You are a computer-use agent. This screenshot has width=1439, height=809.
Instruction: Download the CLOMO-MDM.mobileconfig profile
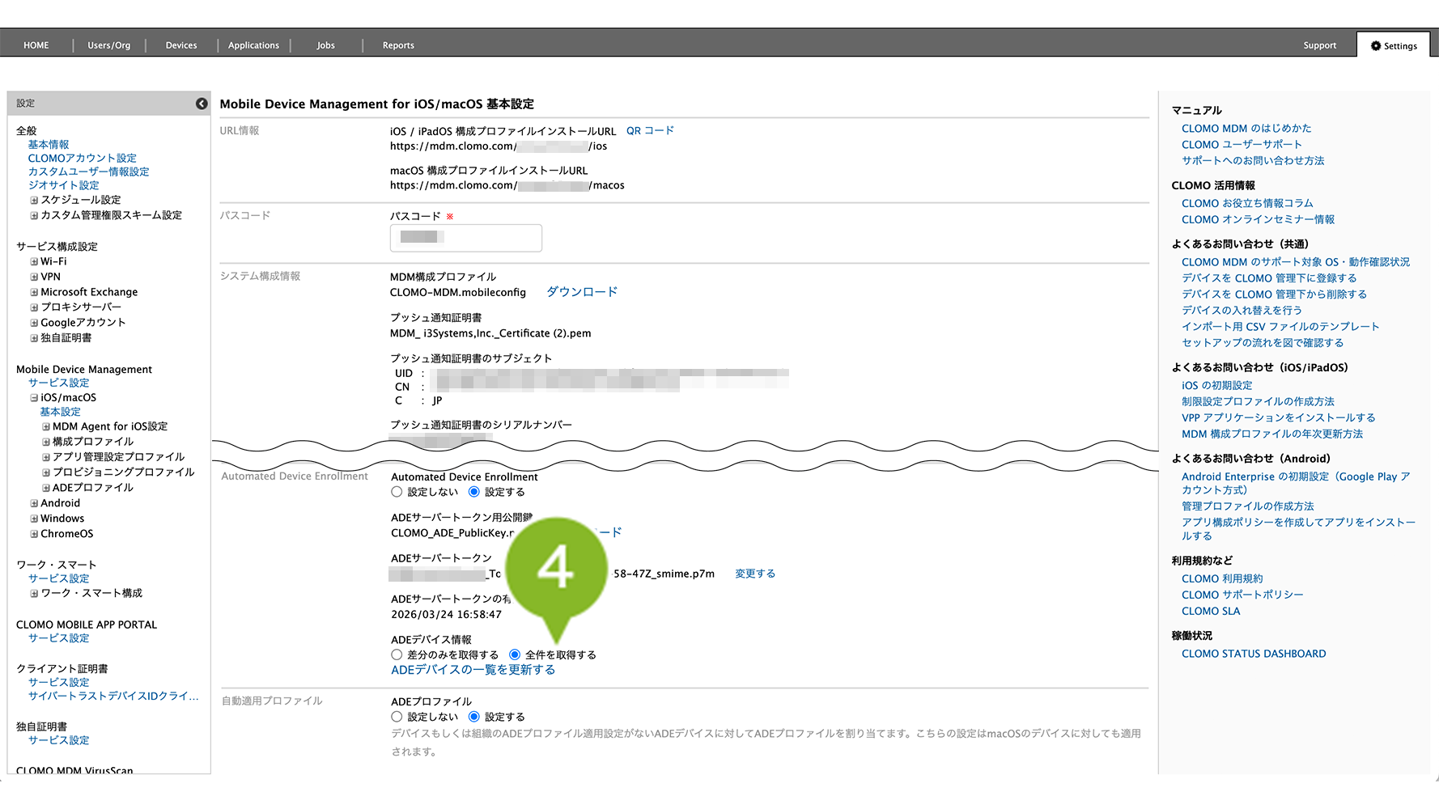coord(582,292)
